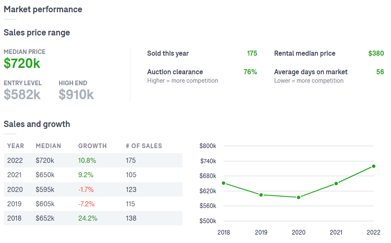The image size is (391, 243).
Task: Click the HIGH END label
Action: [x=73, y=83]
